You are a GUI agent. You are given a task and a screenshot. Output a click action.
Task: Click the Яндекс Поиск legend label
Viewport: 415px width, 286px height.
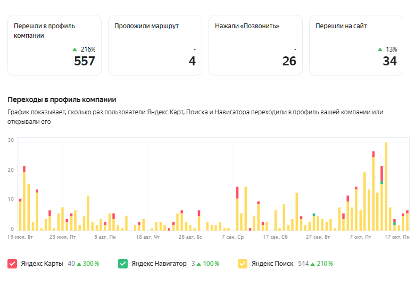tap(272, 264)
